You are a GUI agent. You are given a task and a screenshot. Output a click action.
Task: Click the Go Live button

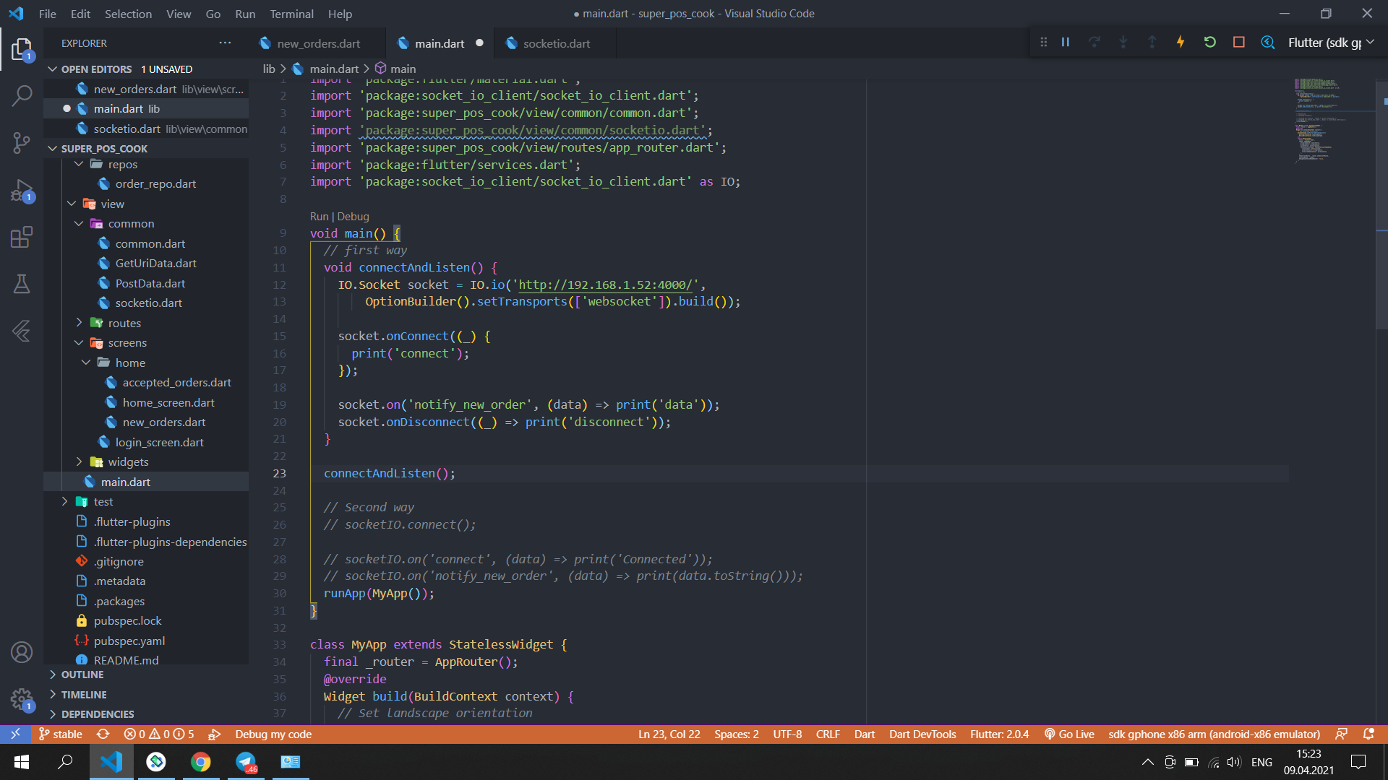pos(1068,734)
